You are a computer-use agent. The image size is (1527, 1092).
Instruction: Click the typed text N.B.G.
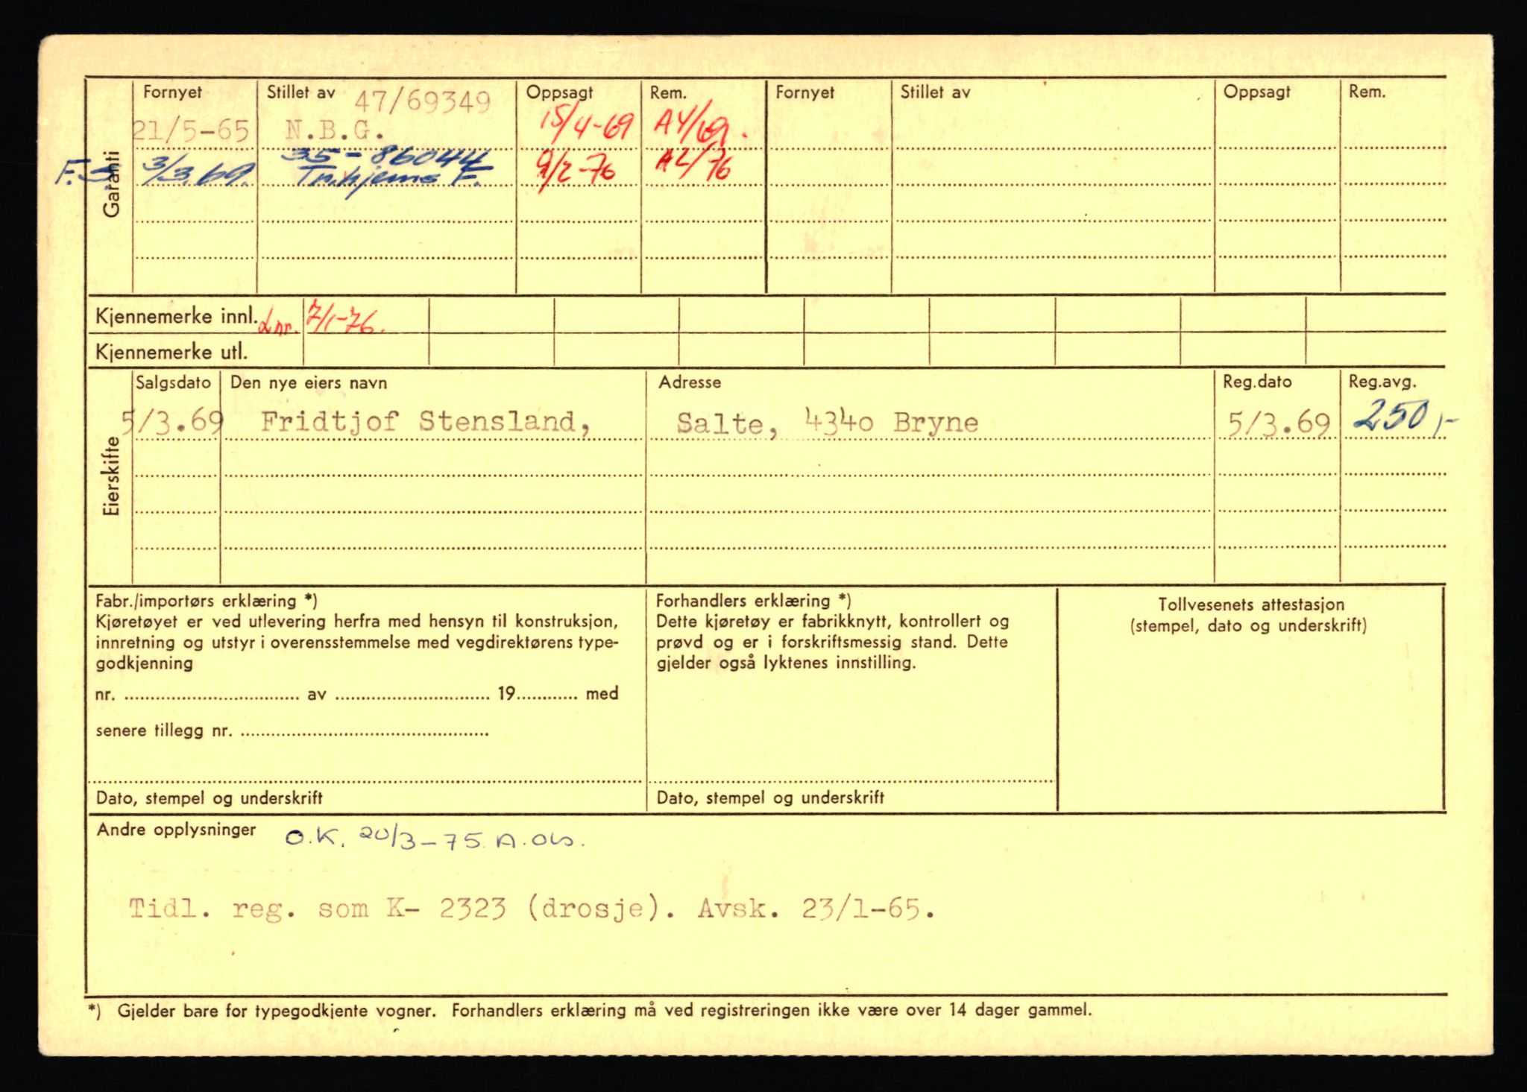click(x=335, y=131)
